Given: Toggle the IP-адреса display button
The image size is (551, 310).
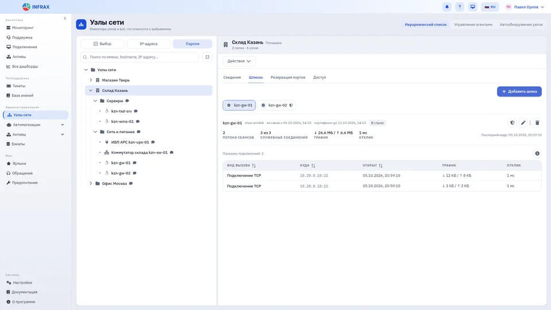Looking at the screenshot, I should pyautogui.click(x=148, y=44).
